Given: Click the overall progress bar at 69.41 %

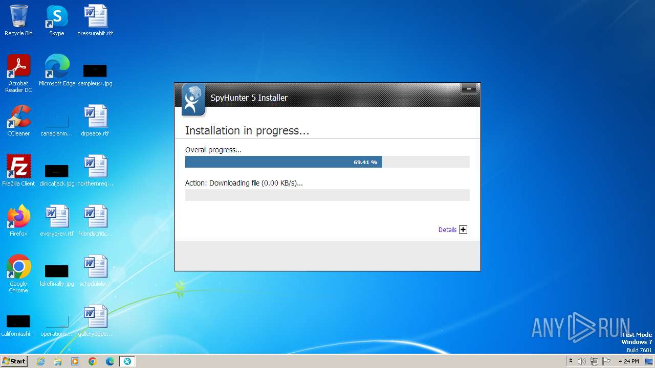Looking at the screenshot, I should pyautogui.click(x=327, y=162).
